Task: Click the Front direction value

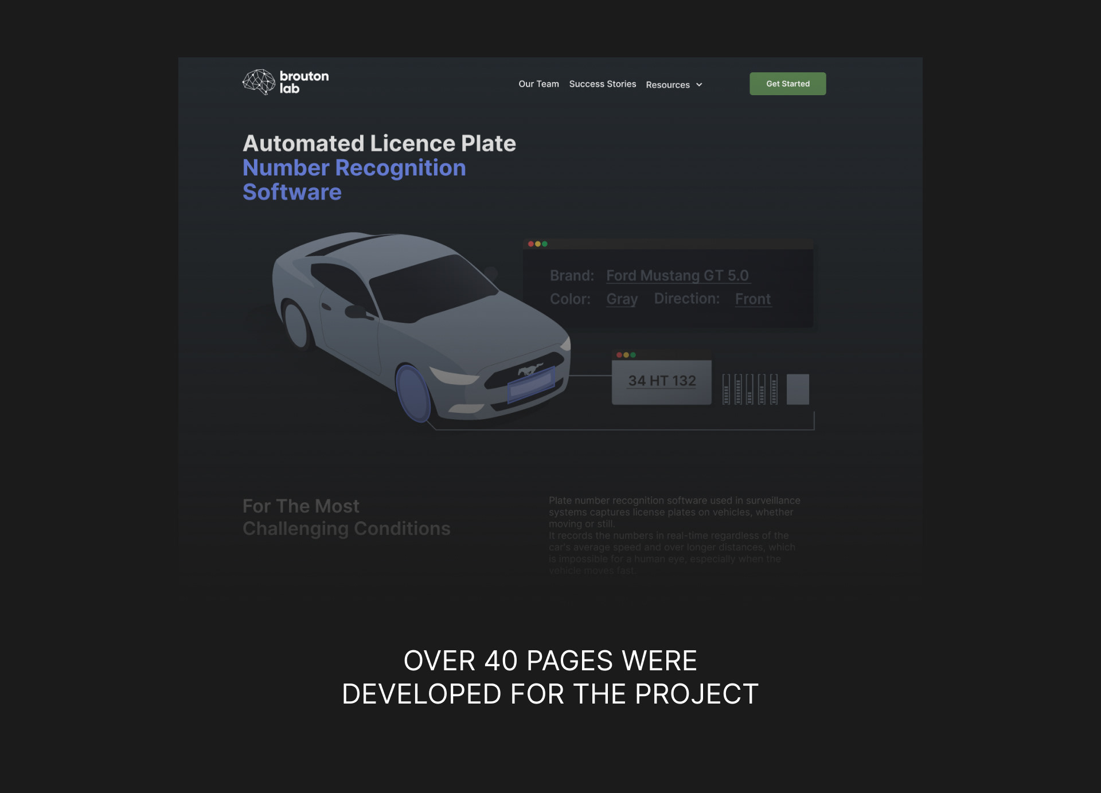Action: [x=752, y=299]
